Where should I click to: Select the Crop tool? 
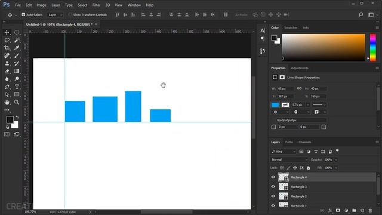[x=7, y=48]
